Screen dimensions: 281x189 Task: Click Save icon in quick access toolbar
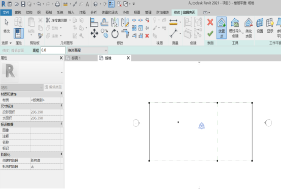[23, 4]
